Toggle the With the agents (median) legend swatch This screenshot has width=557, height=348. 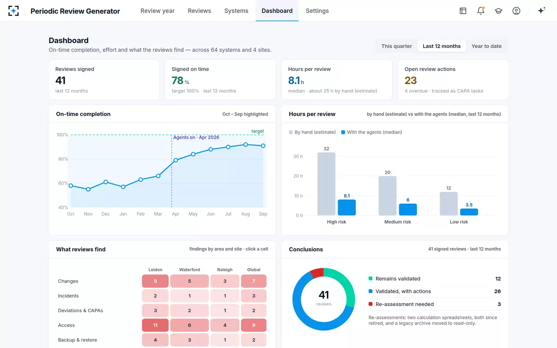pos(343,132)
